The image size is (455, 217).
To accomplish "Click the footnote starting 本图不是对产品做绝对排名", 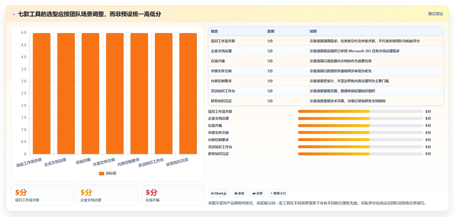I will pos(318,203).
